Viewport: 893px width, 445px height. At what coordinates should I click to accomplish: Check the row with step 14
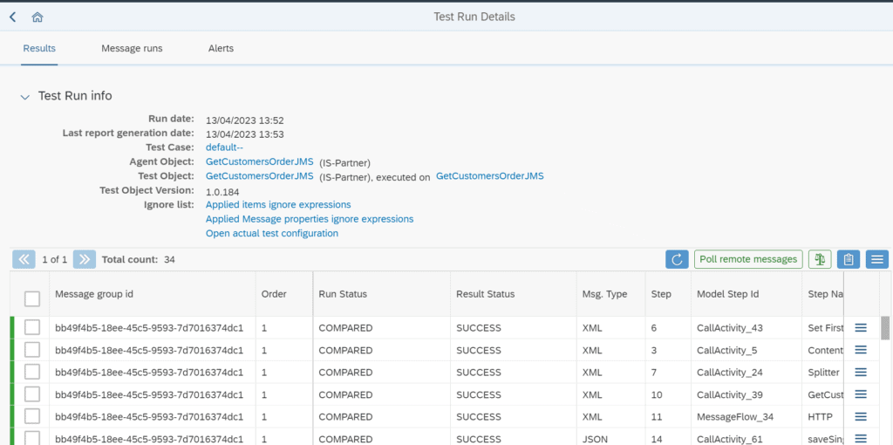(x=32, y=438)
